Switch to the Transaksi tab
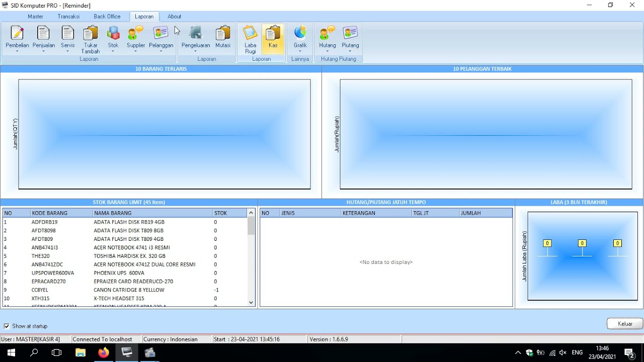 pyautogui.click(x=68, y=17)
